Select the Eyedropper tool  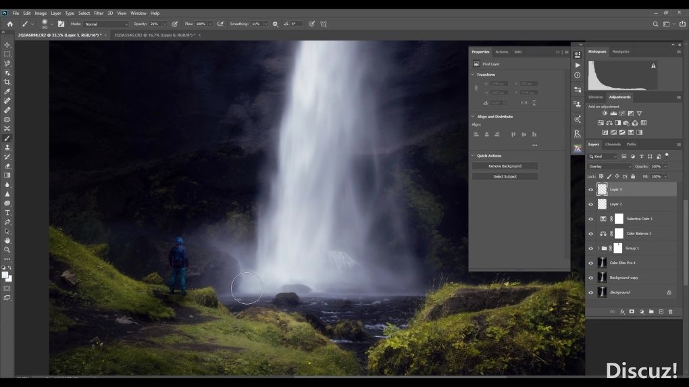(x=7, y=91)
